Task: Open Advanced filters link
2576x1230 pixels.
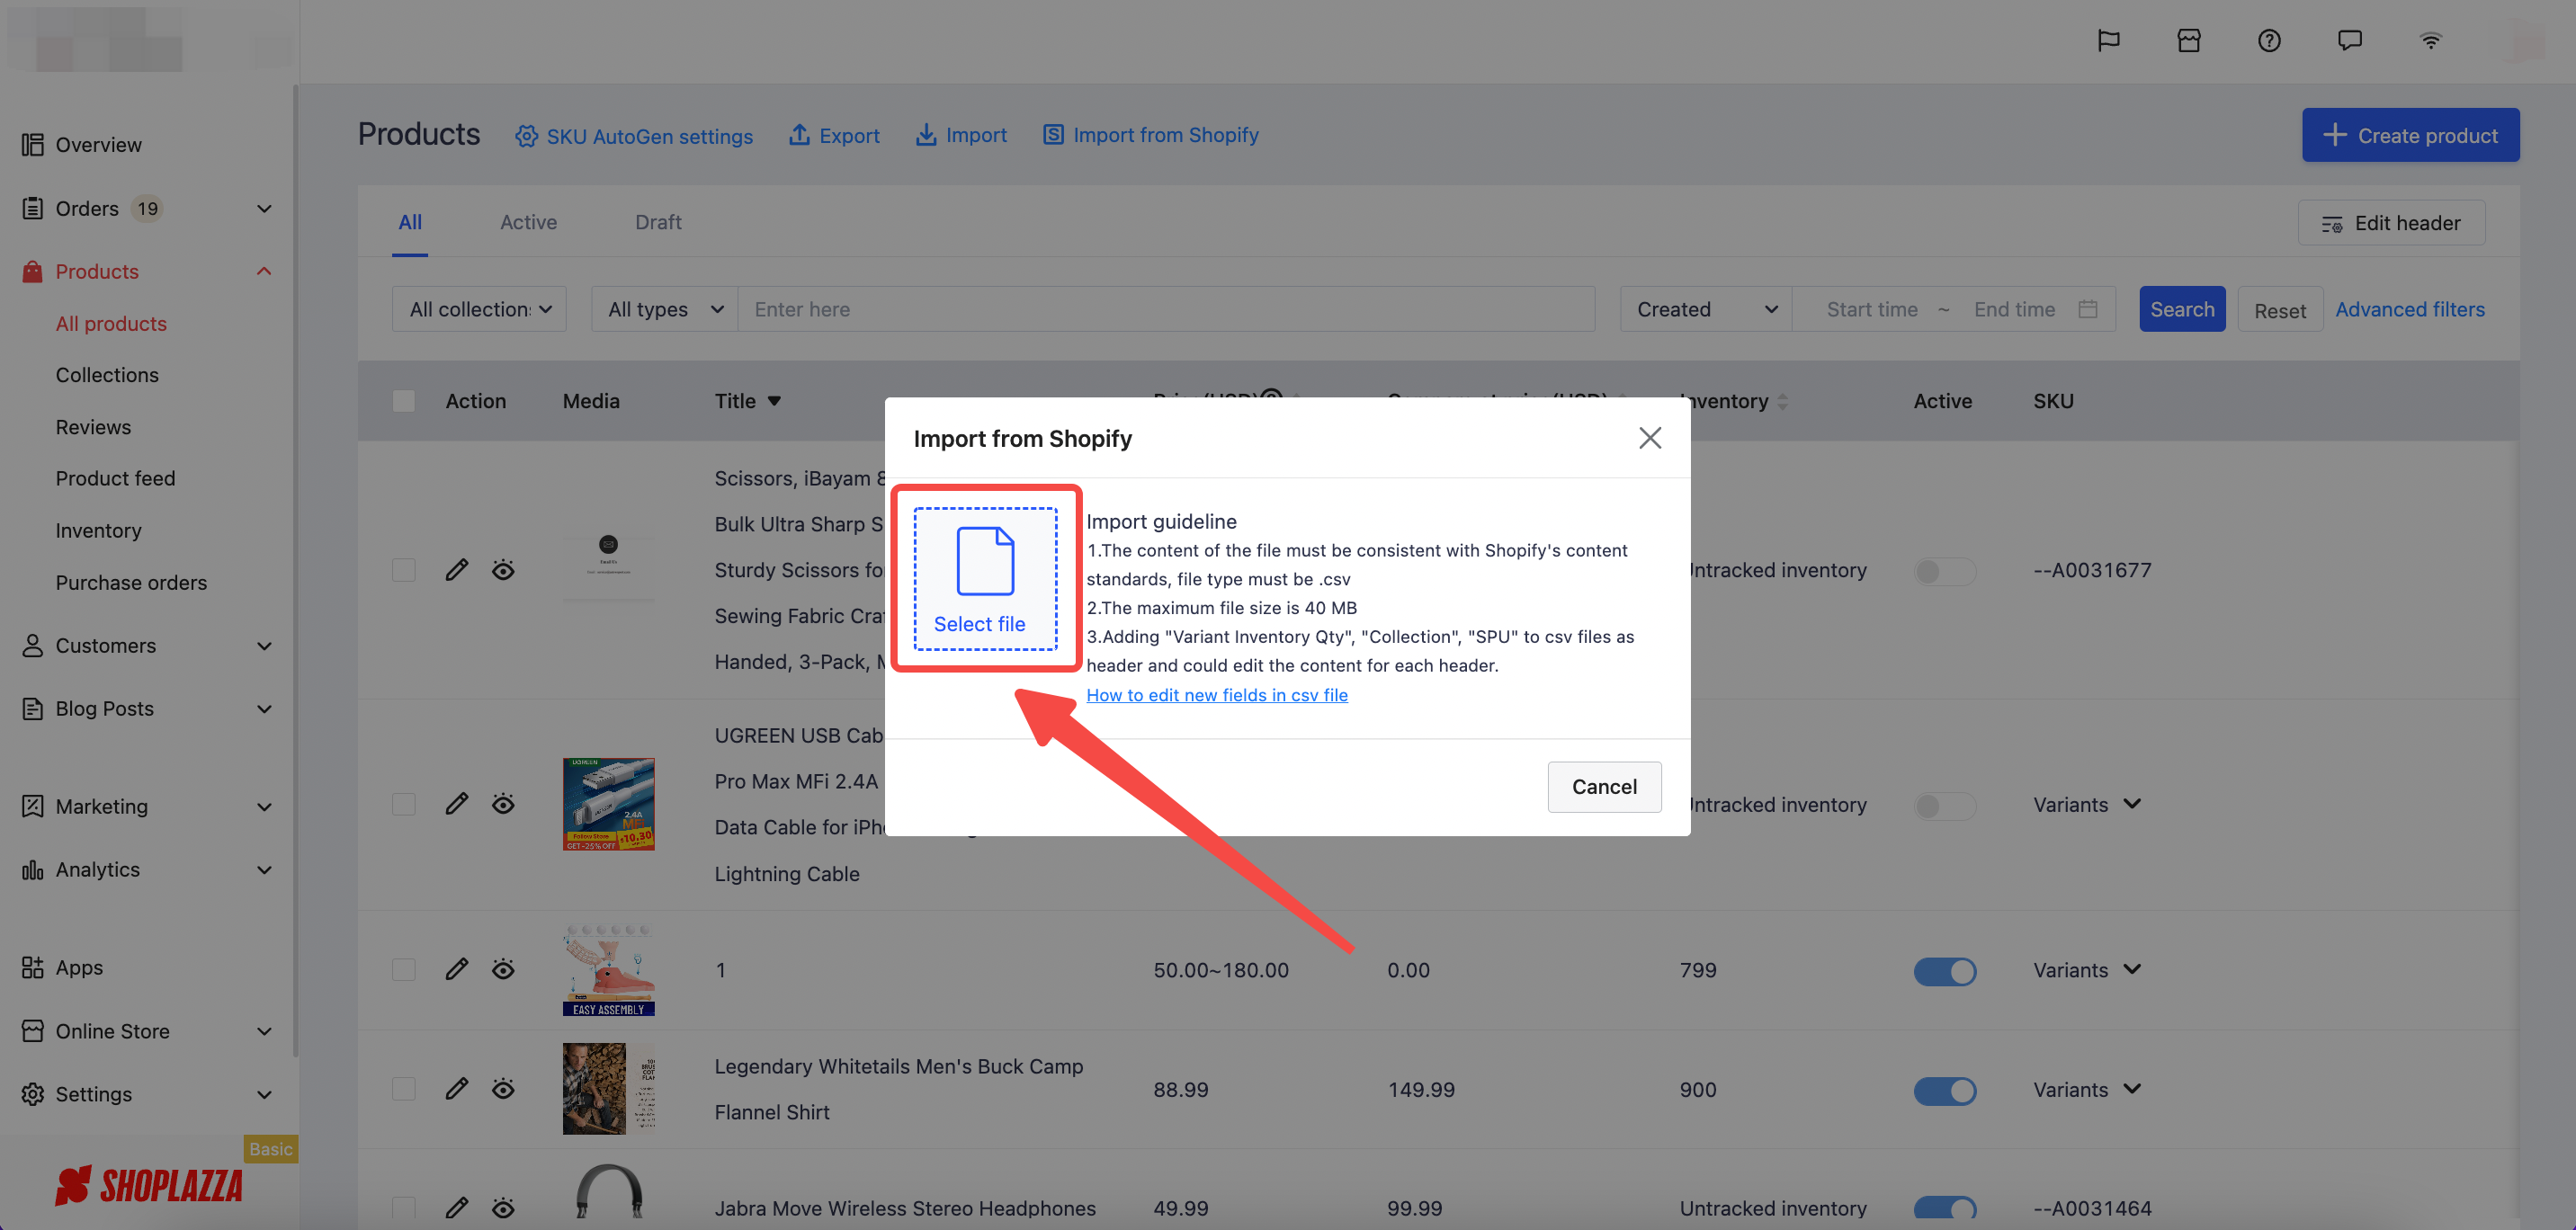Action: coord(2410,309)
